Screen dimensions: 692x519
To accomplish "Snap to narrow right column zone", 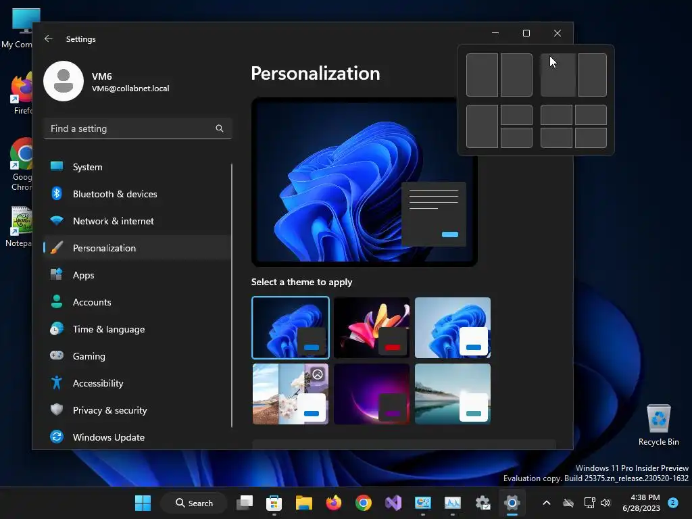I will coord(593,75).
